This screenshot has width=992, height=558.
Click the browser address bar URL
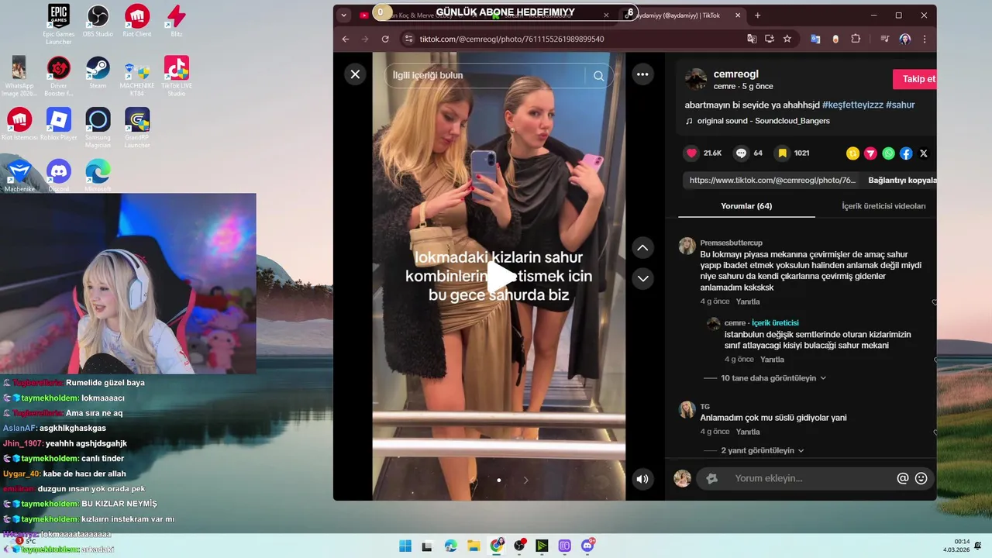511,39
